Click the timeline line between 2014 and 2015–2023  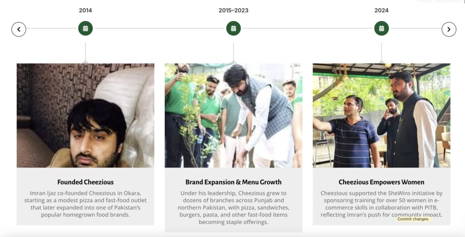tap(159, 29)
